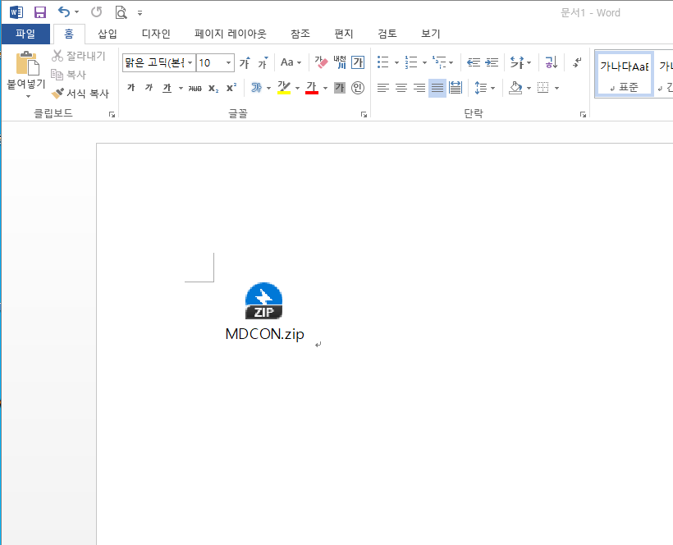
Task: Apply yellow text highlight color
Action: [x=284, y=88]
